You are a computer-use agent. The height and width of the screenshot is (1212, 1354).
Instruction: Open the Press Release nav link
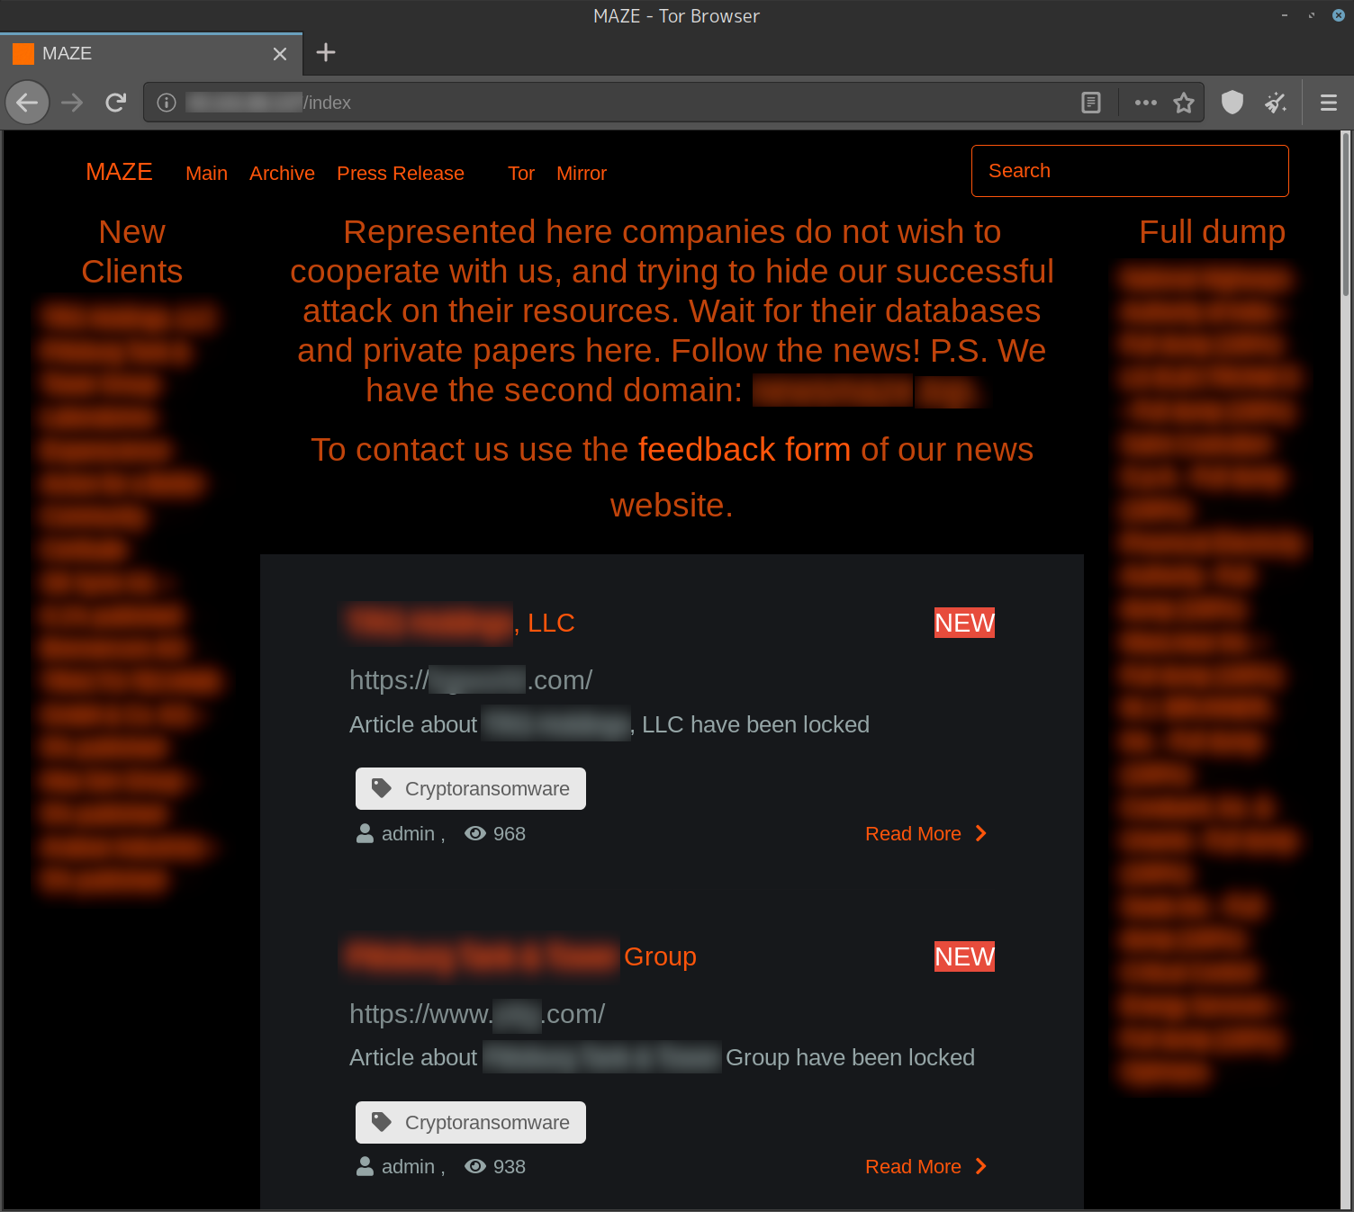click(401, 174)
